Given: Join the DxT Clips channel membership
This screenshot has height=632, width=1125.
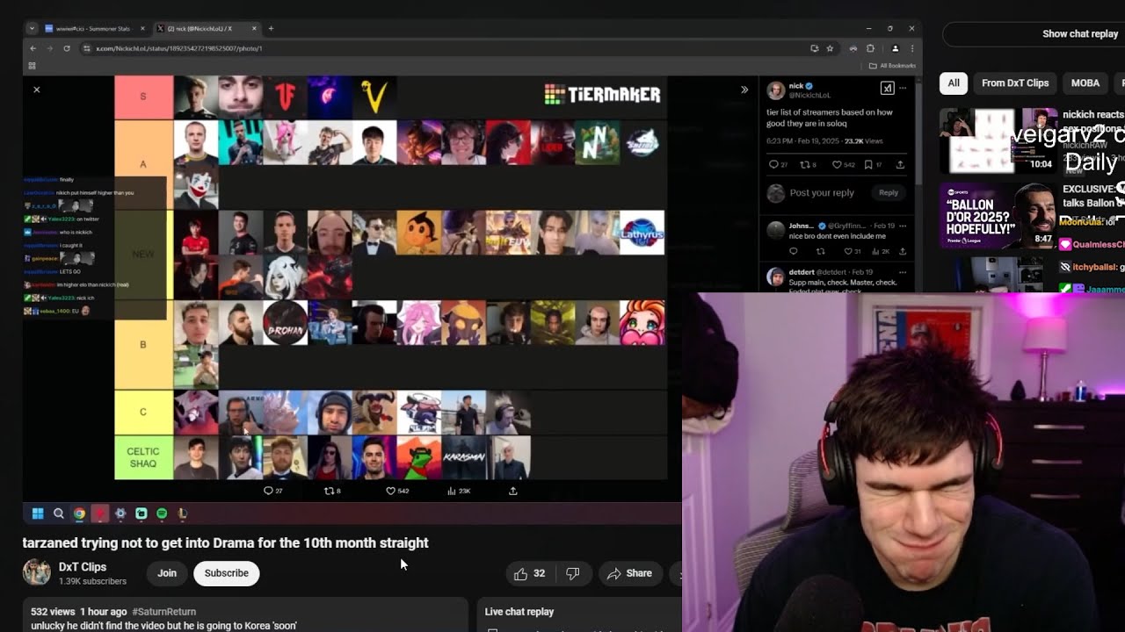Looking at the screenshot, I should point(167,573).
